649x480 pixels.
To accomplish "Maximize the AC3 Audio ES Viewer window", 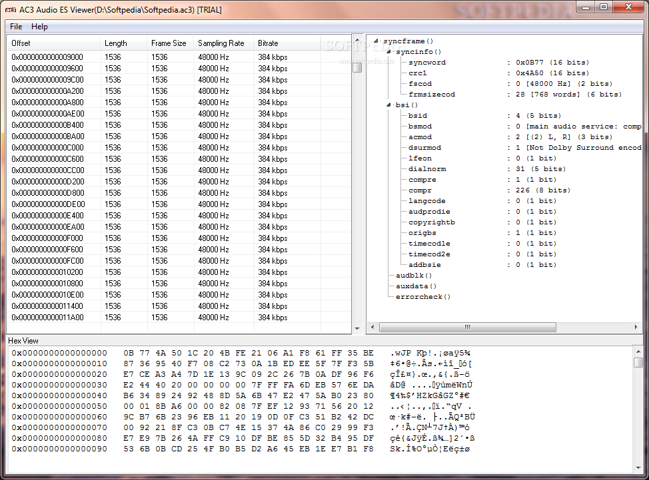I will [x=604, y=7].
